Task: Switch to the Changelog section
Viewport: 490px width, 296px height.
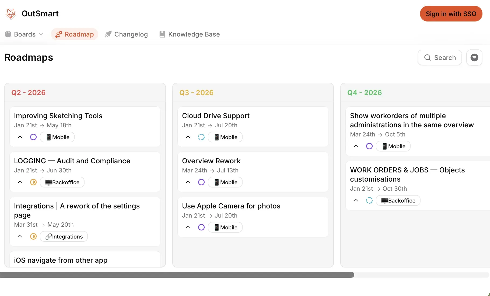Action: tap(126, 34)
